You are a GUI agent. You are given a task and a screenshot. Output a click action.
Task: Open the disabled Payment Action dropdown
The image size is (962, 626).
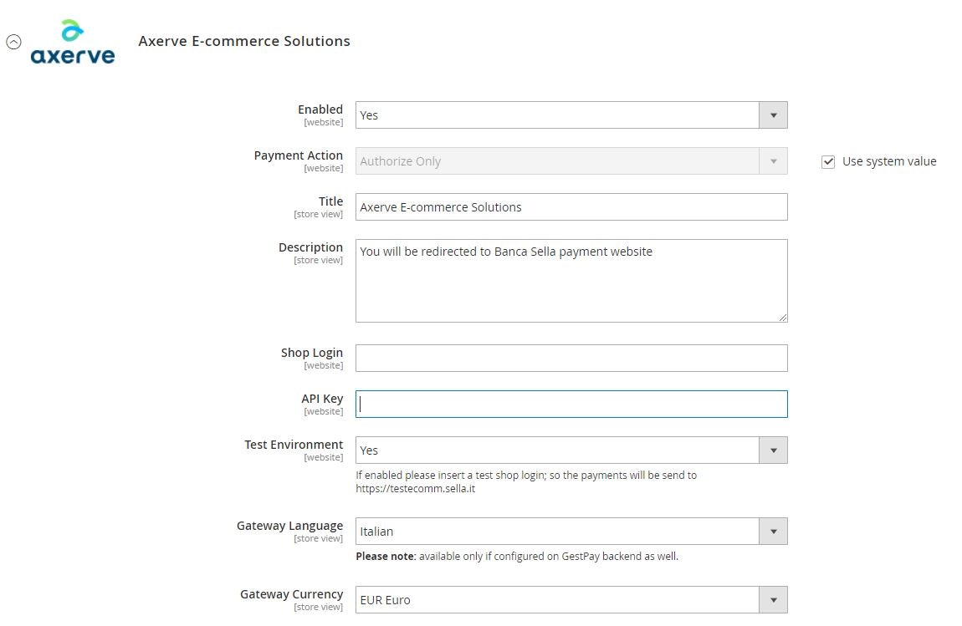571,161
